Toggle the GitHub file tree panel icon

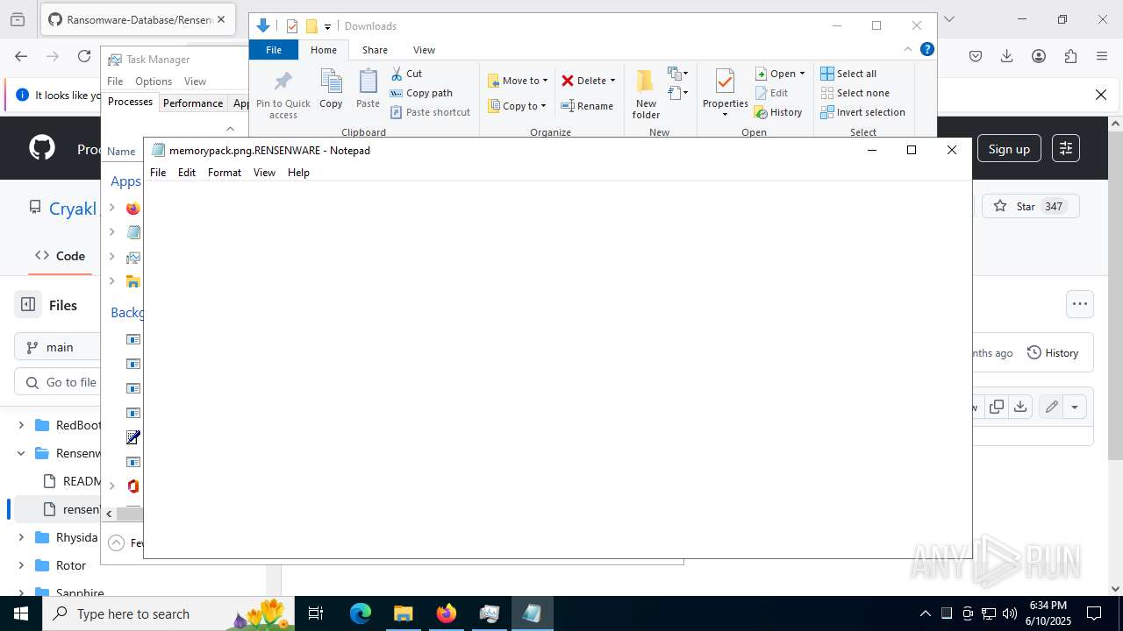click(x=28, y=305)
